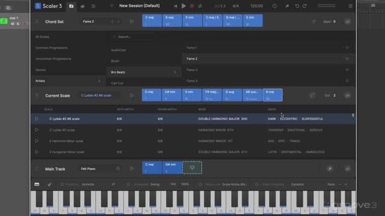Image resolution: width=385 pixels, height=216 pixels.
Task: Select Uncommon Progressions category
Action: tap(54, 59)
